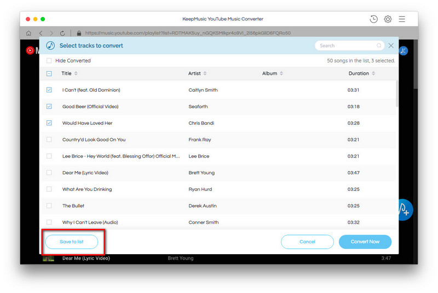Click the track list scrollbar
The image size is (438, 293).
(x=396, y=93)
